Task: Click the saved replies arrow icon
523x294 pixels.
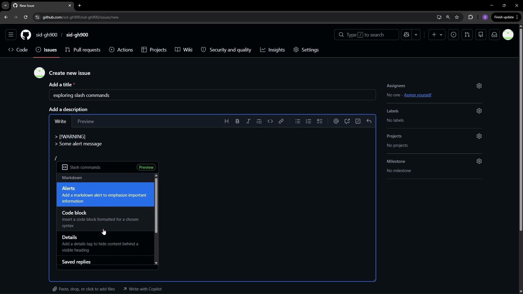Action: [x=369, y=121]
